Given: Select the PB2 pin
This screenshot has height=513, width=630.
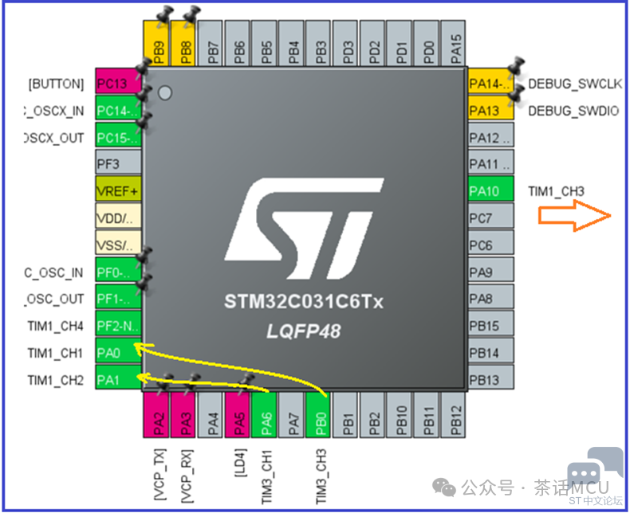Looking at the screenshot, I should pos(372,415).
